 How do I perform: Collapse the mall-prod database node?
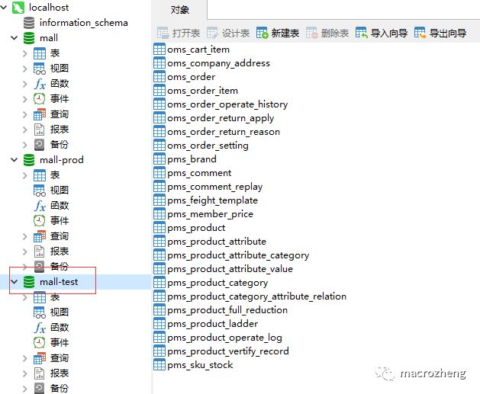click(x=14, y=160)
